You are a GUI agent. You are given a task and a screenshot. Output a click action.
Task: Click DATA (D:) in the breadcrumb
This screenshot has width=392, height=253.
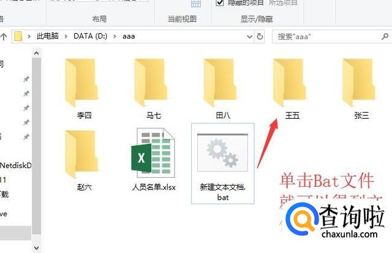pos(90,36)
